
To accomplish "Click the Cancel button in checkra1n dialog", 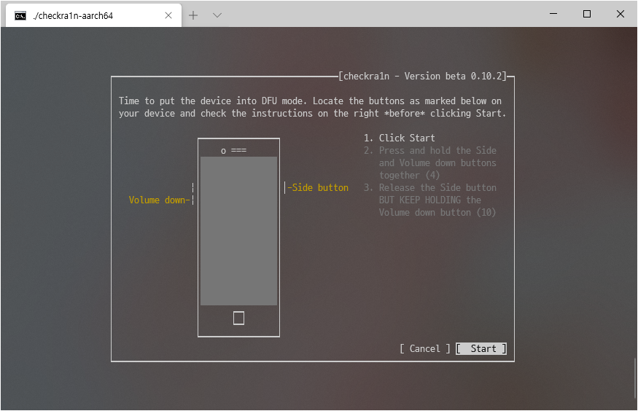I will pyautogui.click(x=425, y=348).
